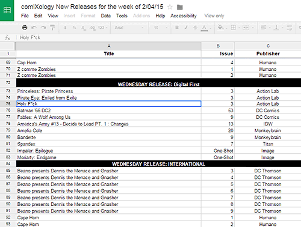Click the Issue header cell

point(218,53)
